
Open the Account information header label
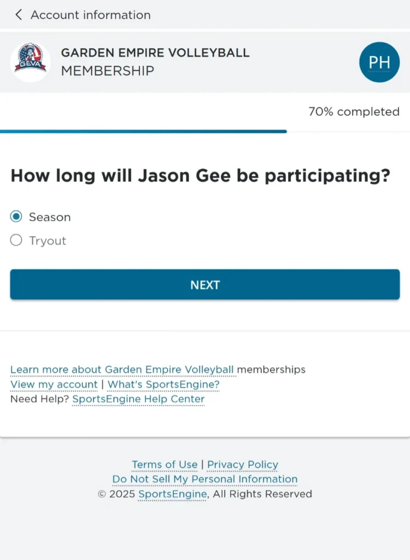point(90,15)
